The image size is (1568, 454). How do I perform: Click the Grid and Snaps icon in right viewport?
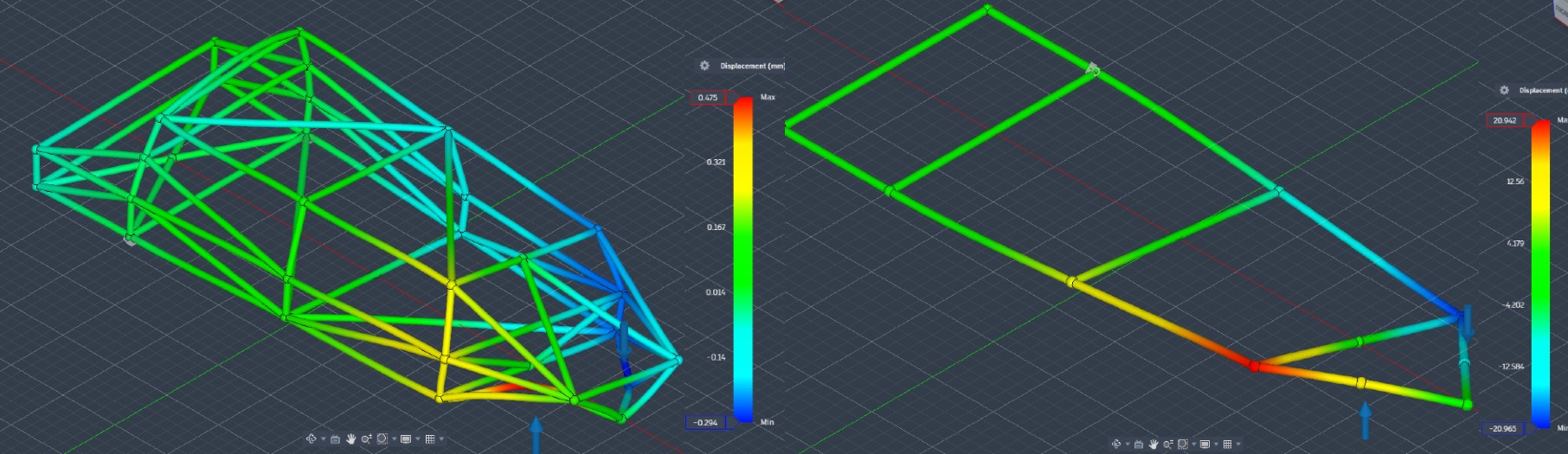[1227, 444]
